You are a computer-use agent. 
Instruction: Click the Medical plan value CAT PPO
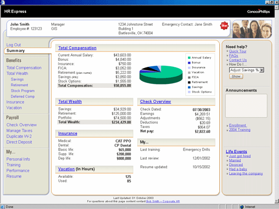click(123, 141)
